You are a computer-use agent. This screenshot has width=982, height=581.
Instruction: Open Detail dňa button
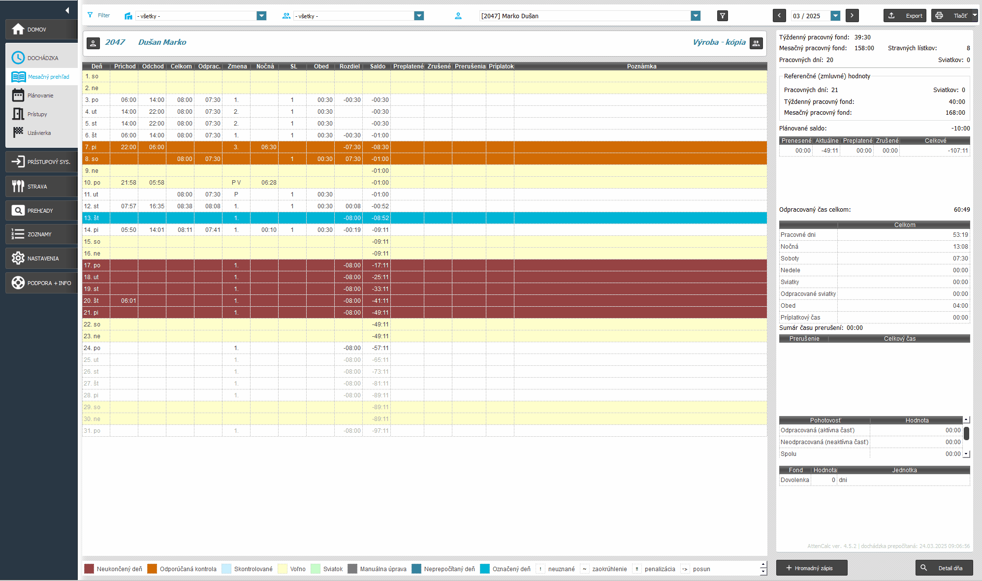[x=944, y=568]
